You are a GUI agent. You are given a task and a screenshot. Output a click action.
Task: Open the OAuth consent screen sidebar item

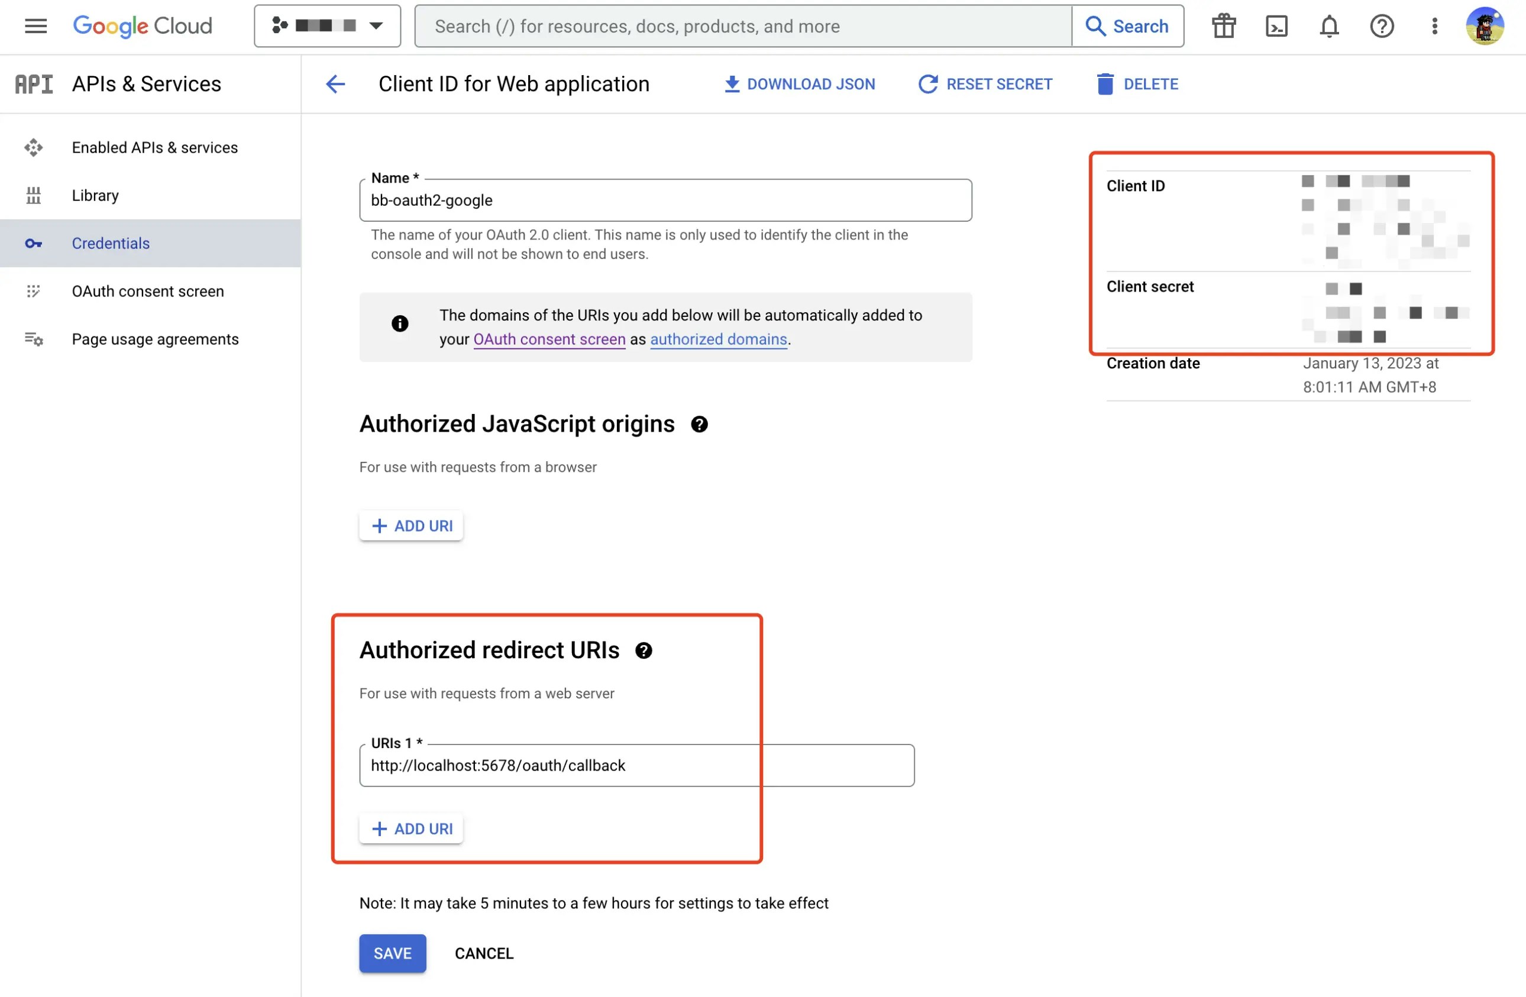click(147, 290)
